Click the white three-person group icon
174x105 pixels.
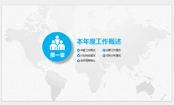coord(57,43)
